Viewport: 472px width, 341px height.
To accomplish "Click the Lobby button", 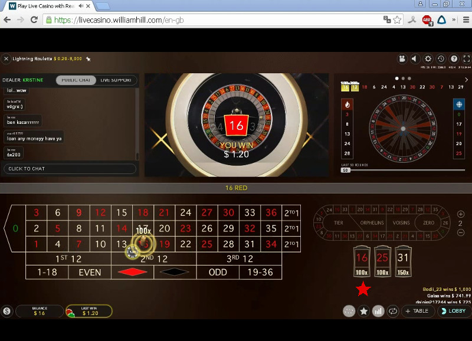I will click(455, 311).
